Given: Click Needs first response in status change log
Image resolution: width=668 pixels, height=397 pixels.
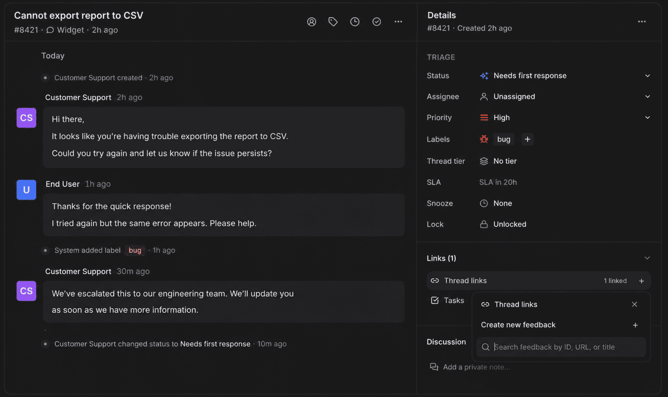Looking at the screenshot, I should (x=215, y=344).
